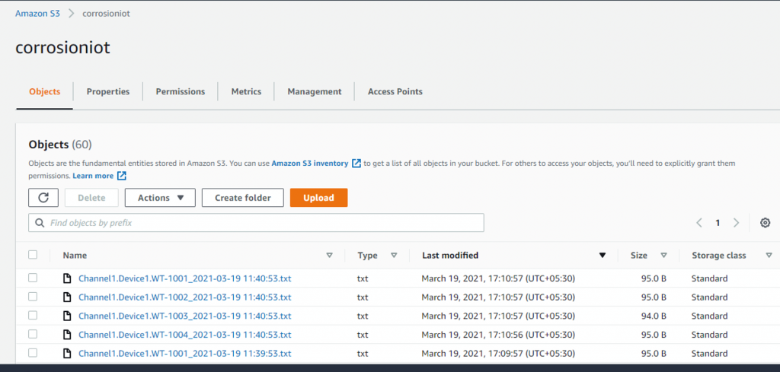Check the box for WT-1001_2021-03-19 11:39:53.txt
This screenshot has width=780, height=372.
(x=33, y=353)
